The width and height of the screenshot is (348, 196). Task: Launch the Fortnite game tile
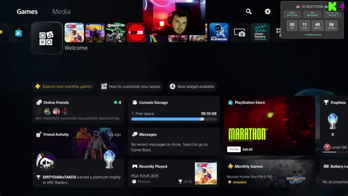click(95, 33)
